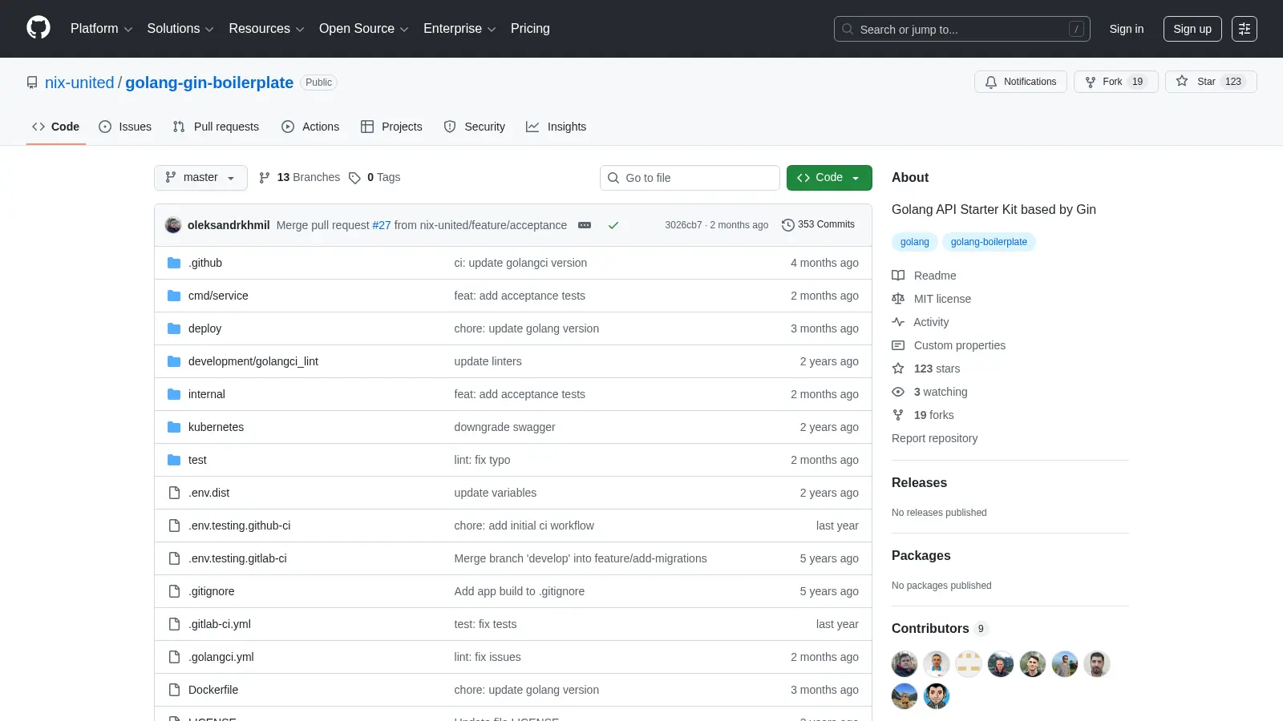The image size is (1283, 721).
Task: Open the cmd/service folder
Action: (x=218, y=296)
